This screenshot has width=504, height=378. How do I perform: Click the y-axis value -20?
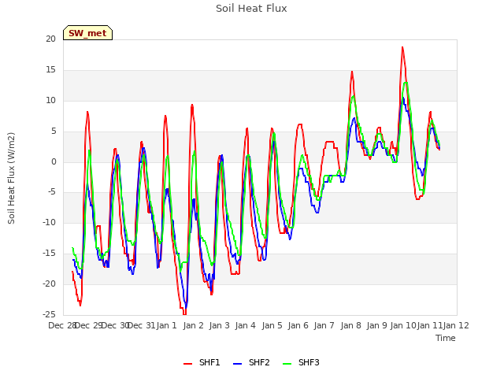pos(50,283)
